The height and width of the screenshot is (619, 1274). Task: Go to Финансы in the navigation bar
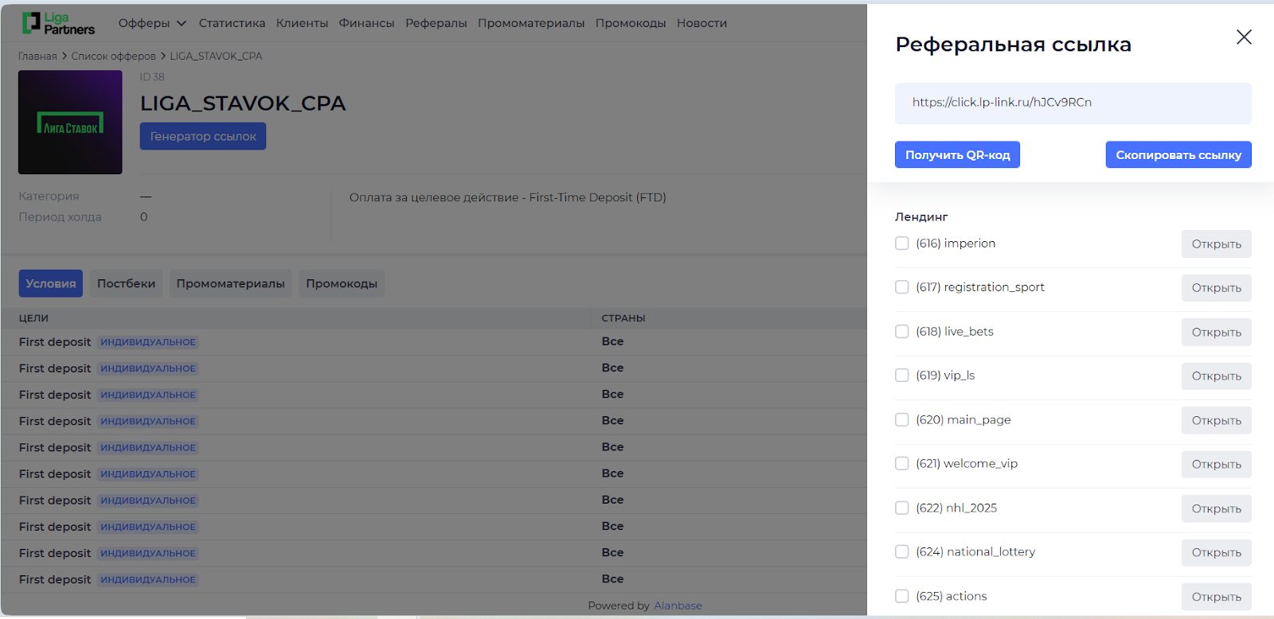[x=366, y=23]
